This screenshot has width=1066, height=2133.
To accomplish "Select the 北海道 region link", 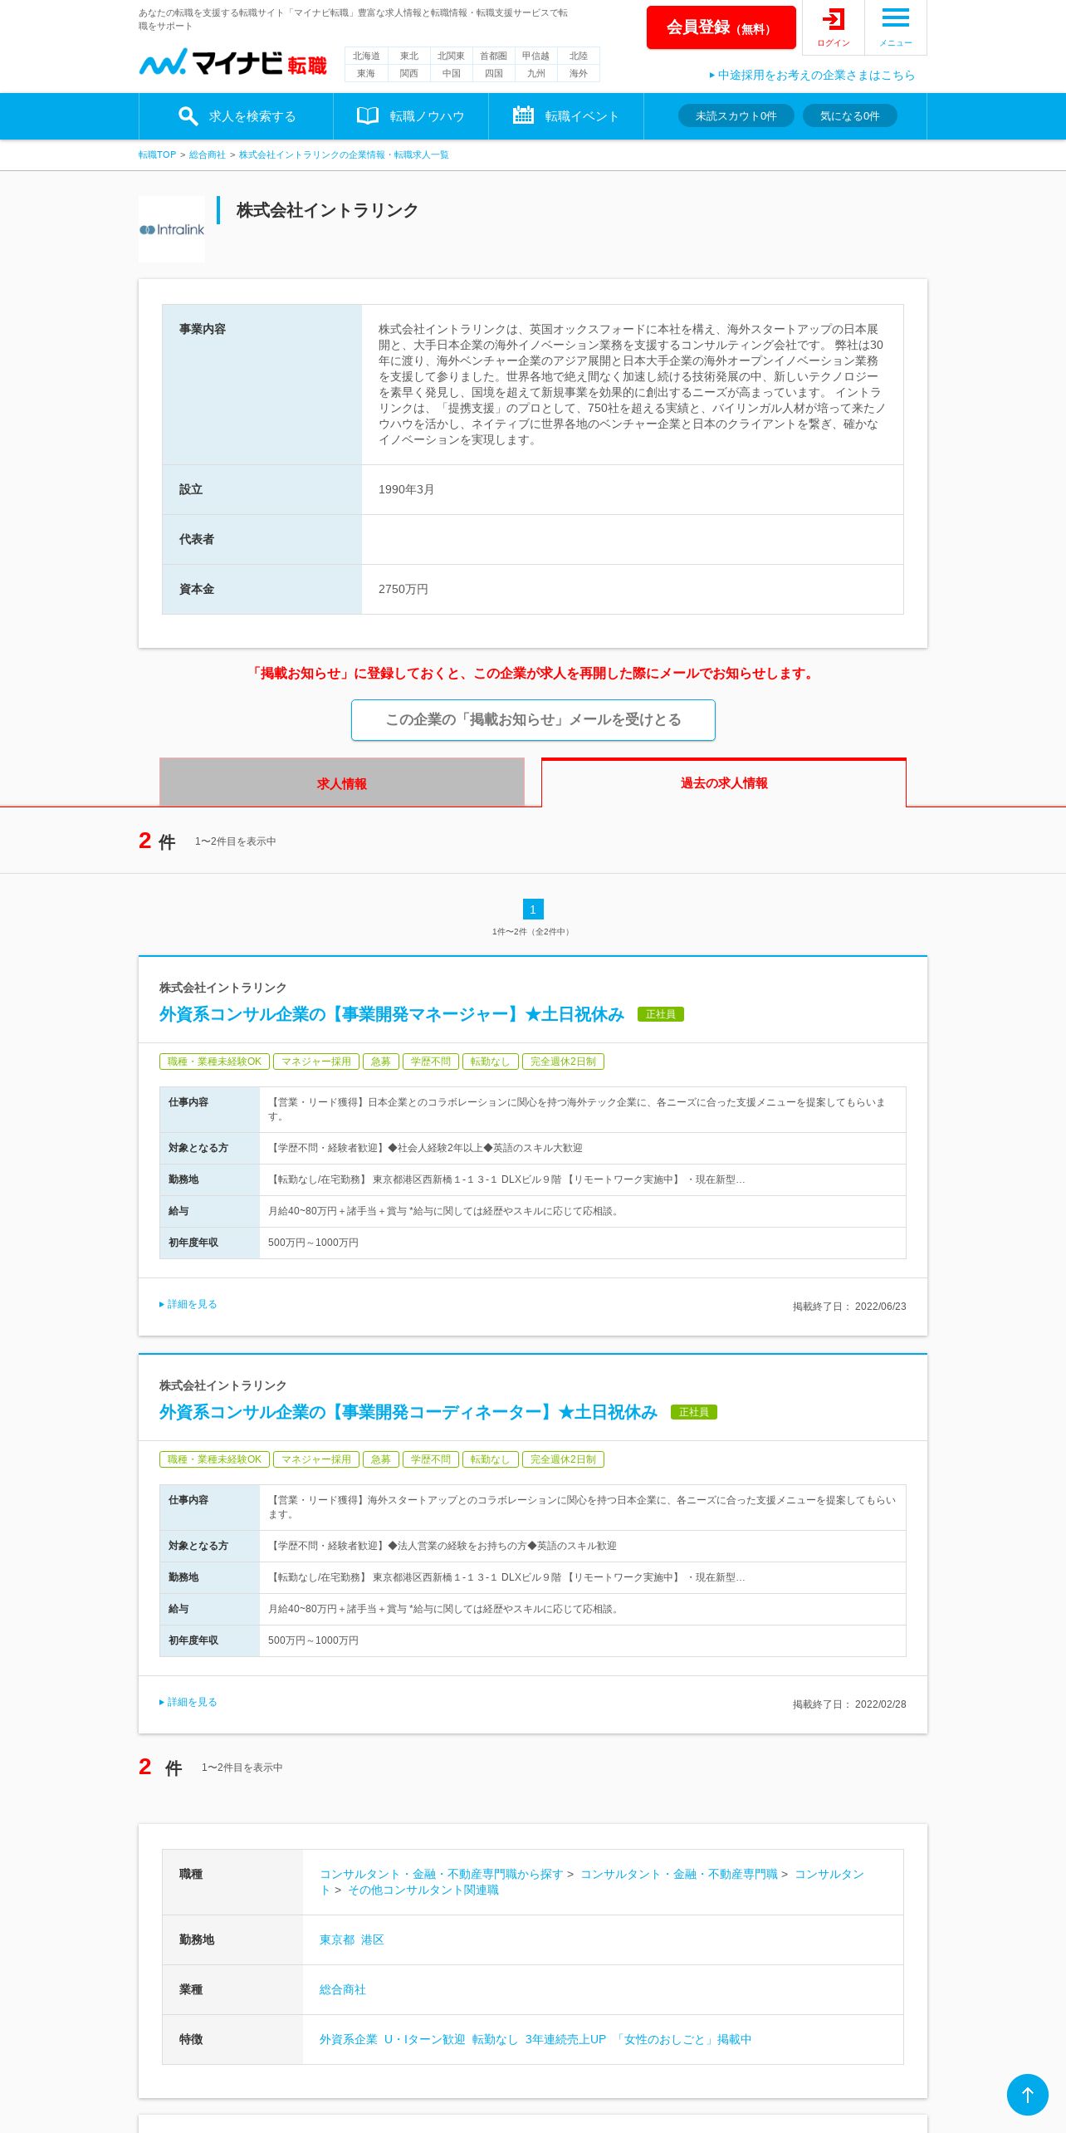I will click(366, 56).
